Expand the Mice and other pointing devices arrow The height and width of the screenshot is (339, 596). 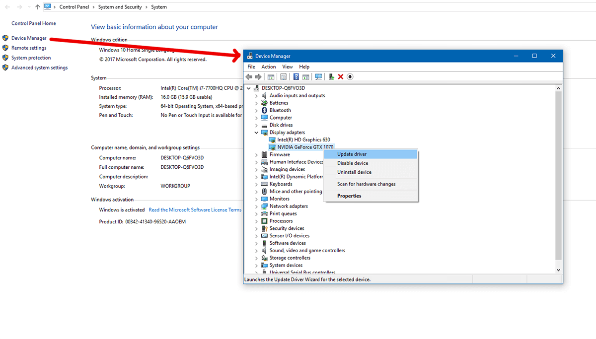click(256, 192)
